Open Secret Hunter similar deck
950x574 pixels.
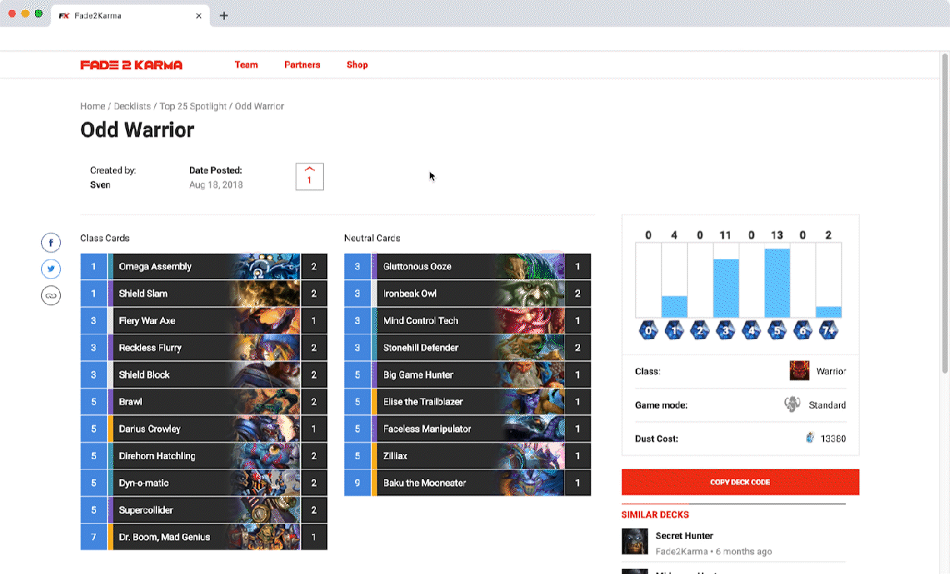pyautogui.click(x=684, y=536)
